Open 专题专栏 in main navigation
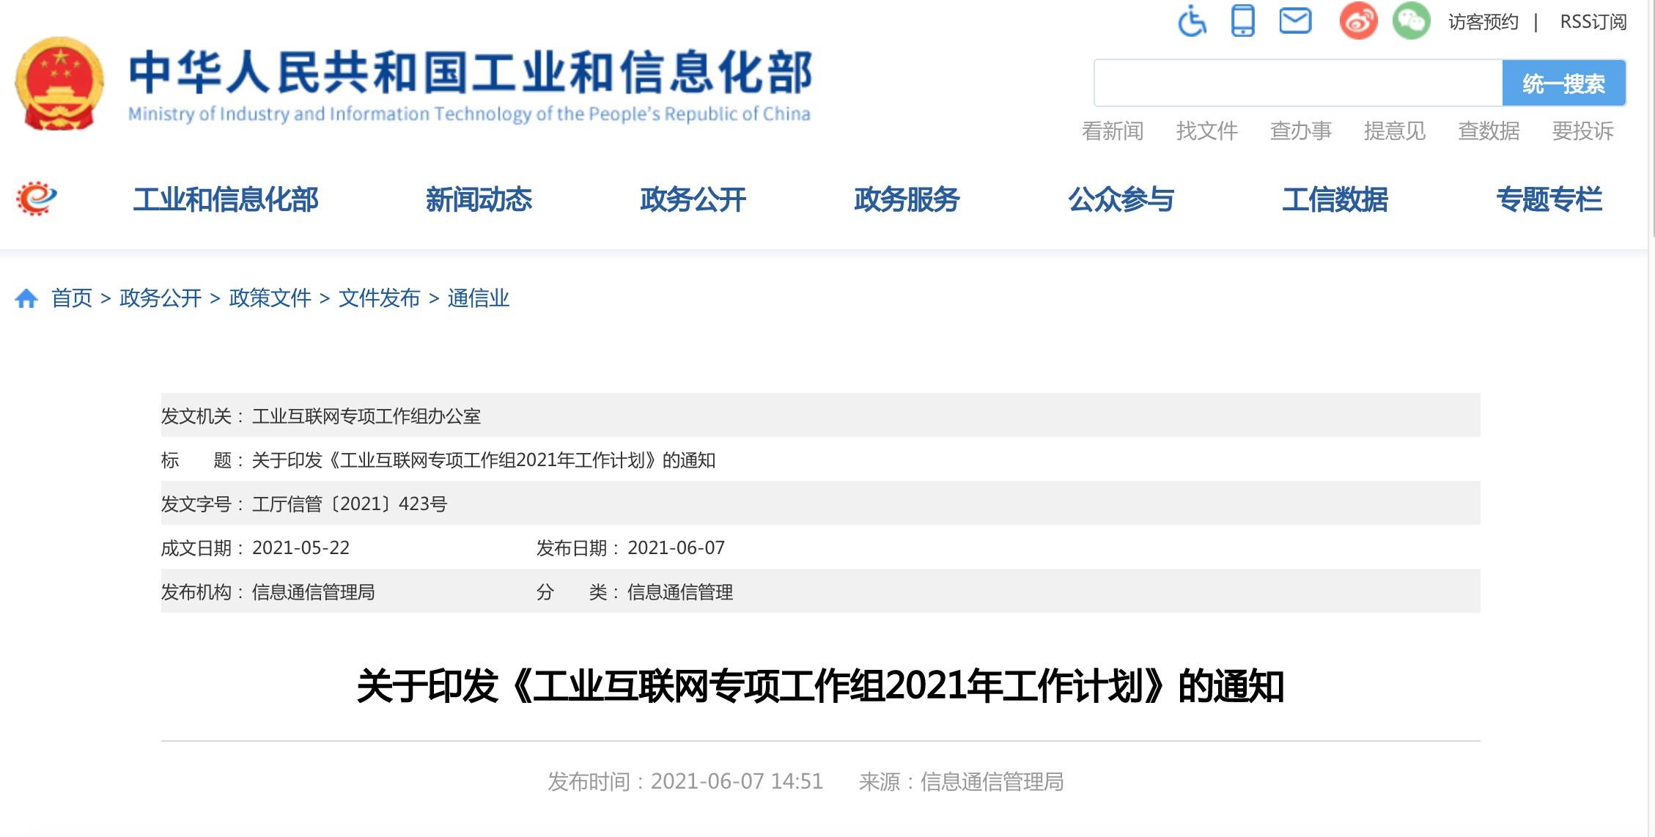Image resolution: width=1655 pixels, height=837 pixels. pos(1549,199)
